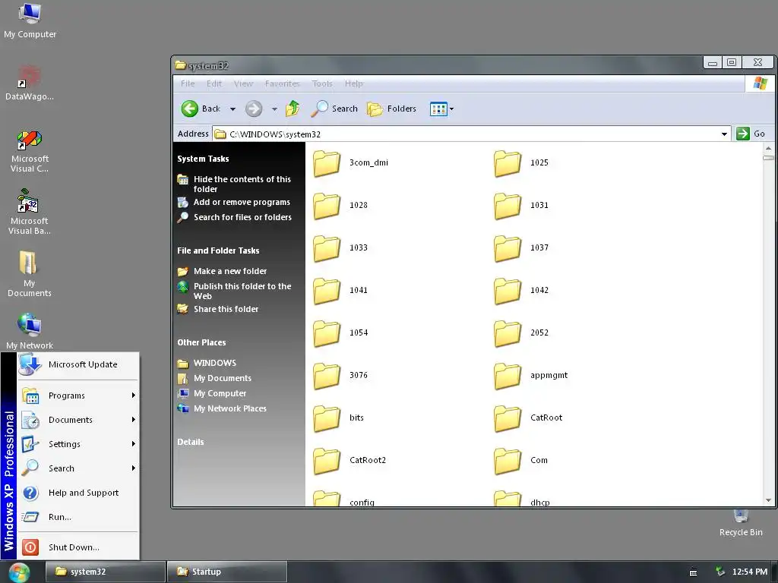The image size is (778, 583).
Task: Open Forward history dropdown arrow
Action: (x=274, y=109)
